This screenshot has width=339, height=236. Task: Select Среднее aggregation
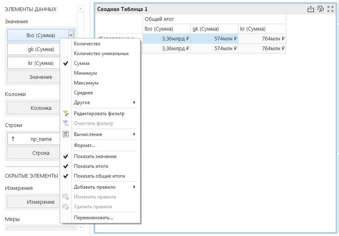click(x=83, y=93)
